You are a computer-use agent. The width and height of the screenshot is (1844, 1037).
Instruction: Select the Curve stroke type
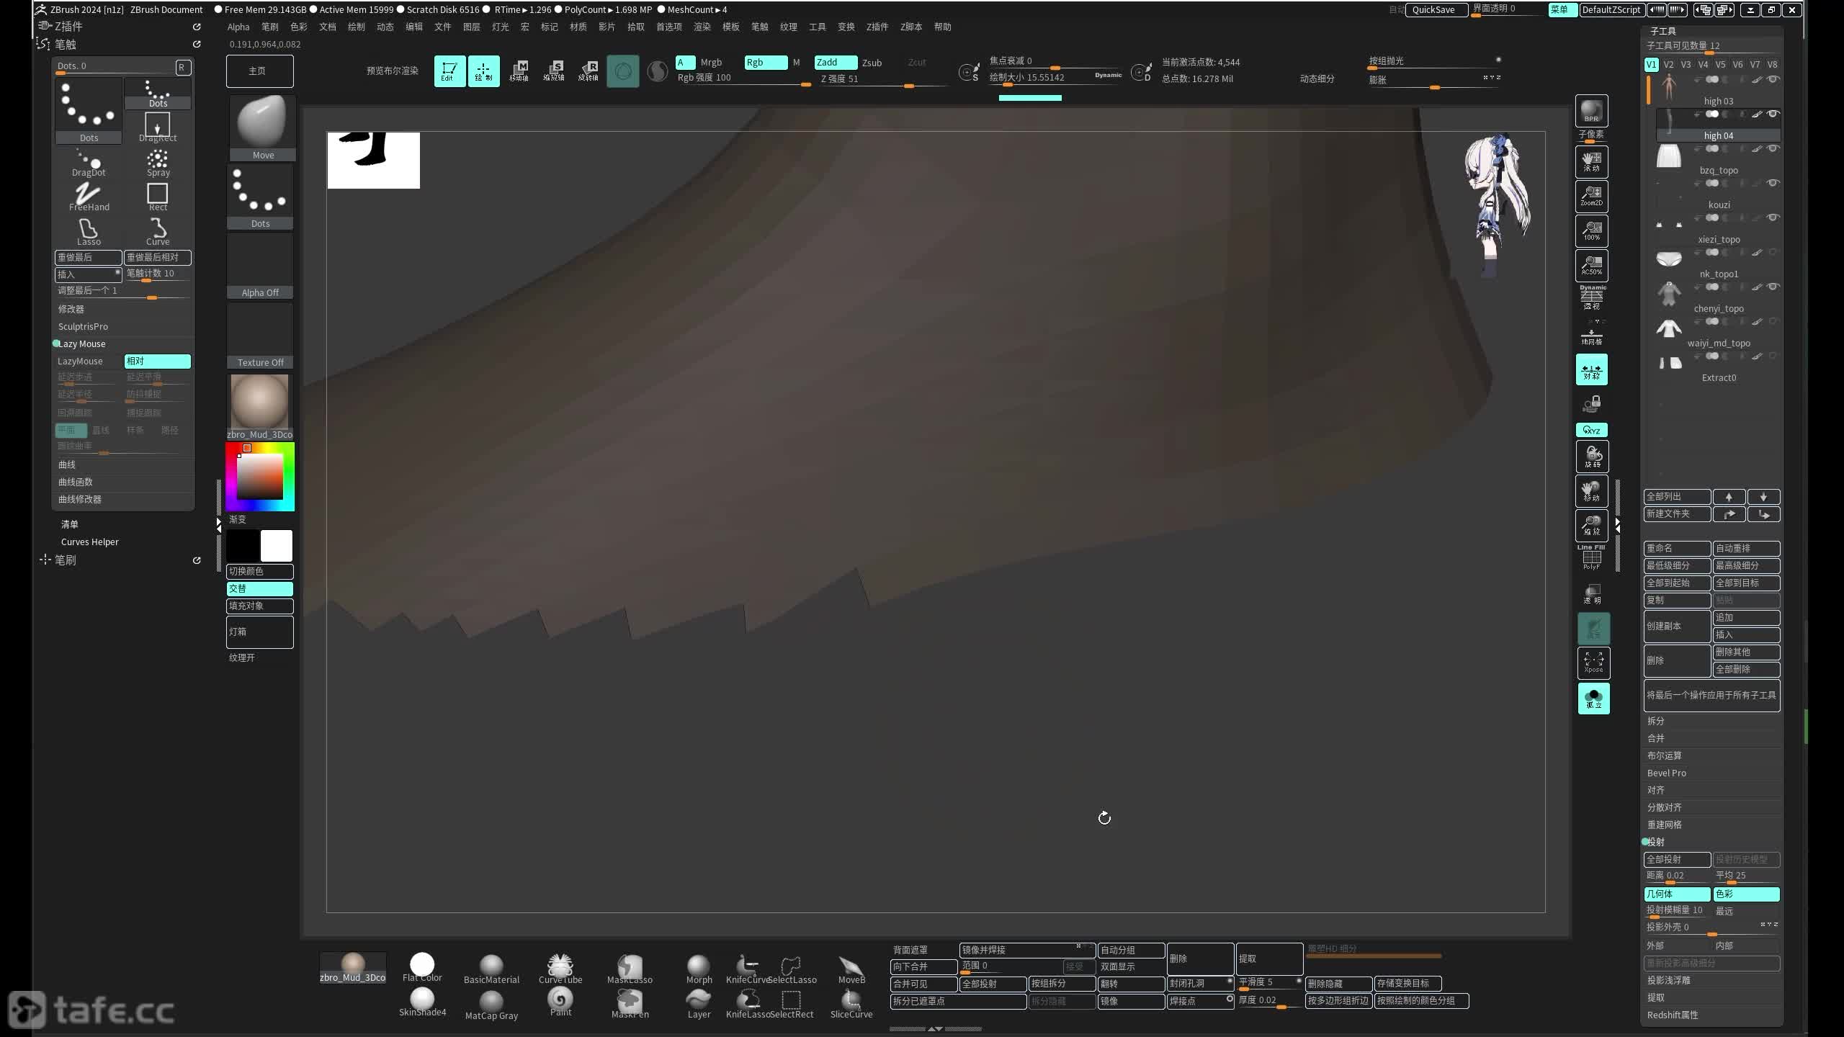tap(158, 232)
